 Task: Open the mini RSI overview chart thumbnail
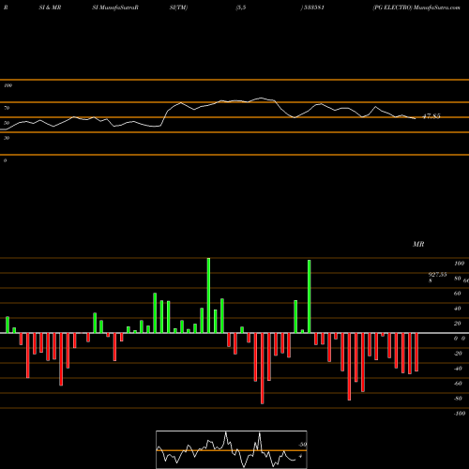232,449
